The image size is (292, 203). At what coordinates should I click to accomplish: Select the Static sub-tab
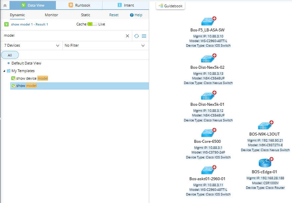[85, 15]
